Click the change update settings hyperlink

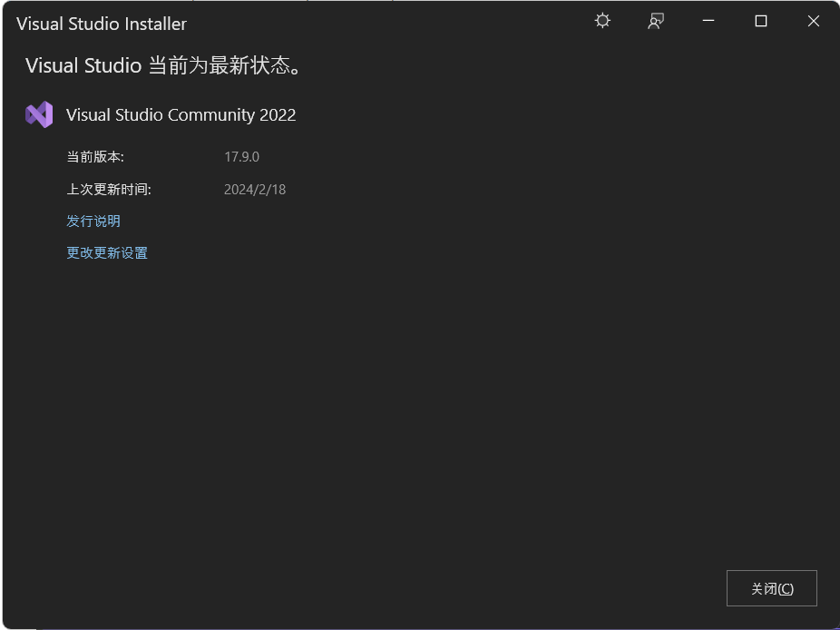(106, 252)
